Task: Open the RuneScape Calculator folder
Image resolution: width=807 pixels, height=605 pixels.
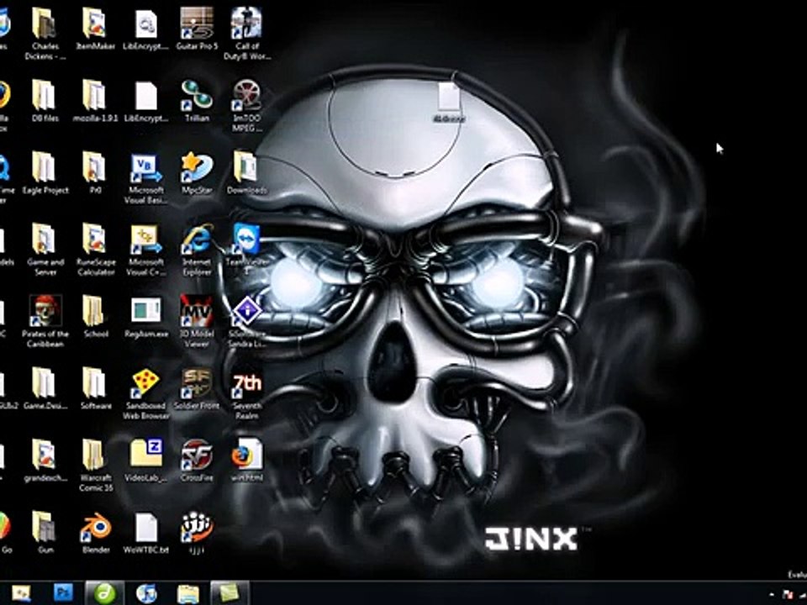Action: point(95,249)
